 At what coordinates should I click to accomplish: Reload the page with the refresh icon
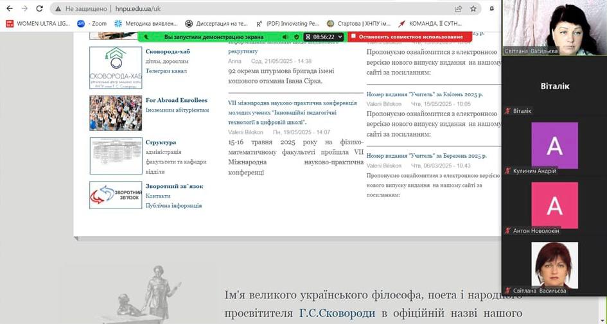point(40,9)
